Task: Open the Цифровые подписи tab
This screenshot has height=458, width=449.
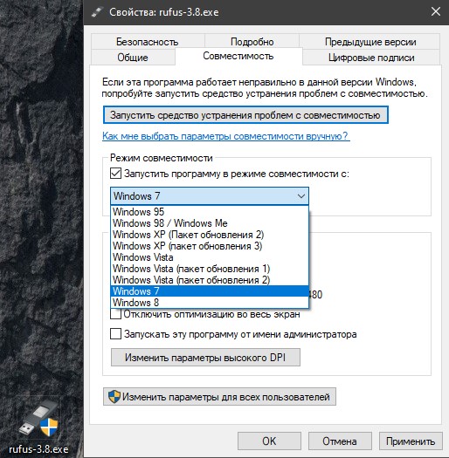Action: click(x=371, y=58)
